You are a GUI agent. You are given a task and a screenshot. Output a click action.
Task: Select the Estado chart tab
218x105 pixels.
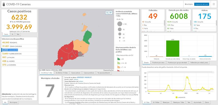[147, 63]
